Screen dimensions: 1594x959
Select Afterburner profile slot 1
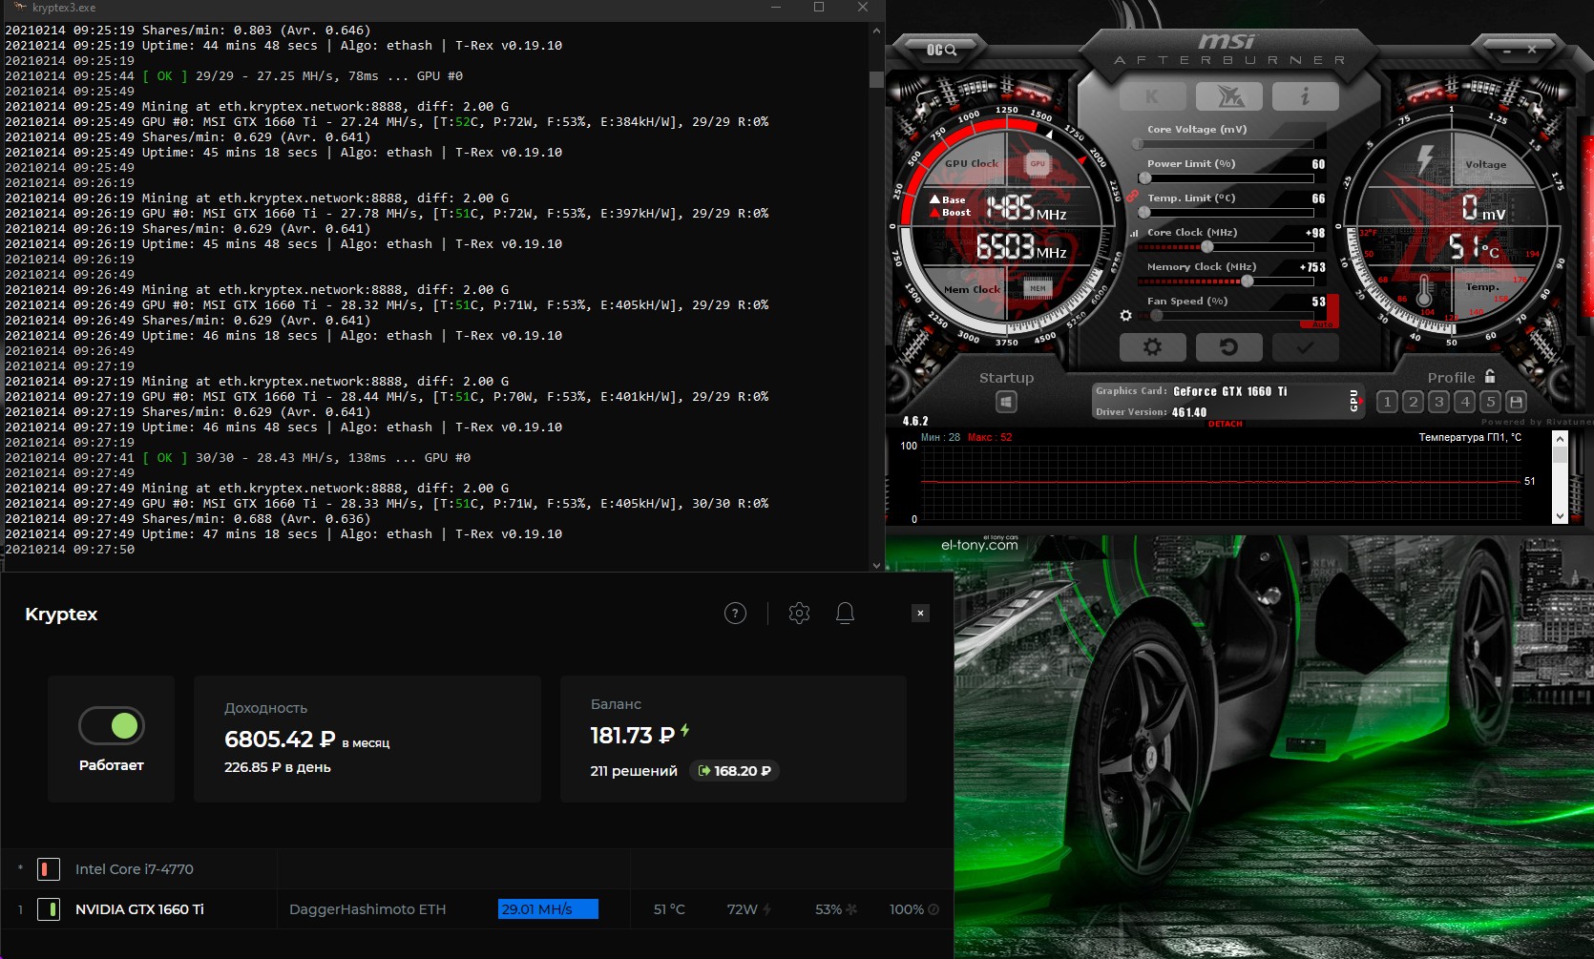click(1387, 402)
